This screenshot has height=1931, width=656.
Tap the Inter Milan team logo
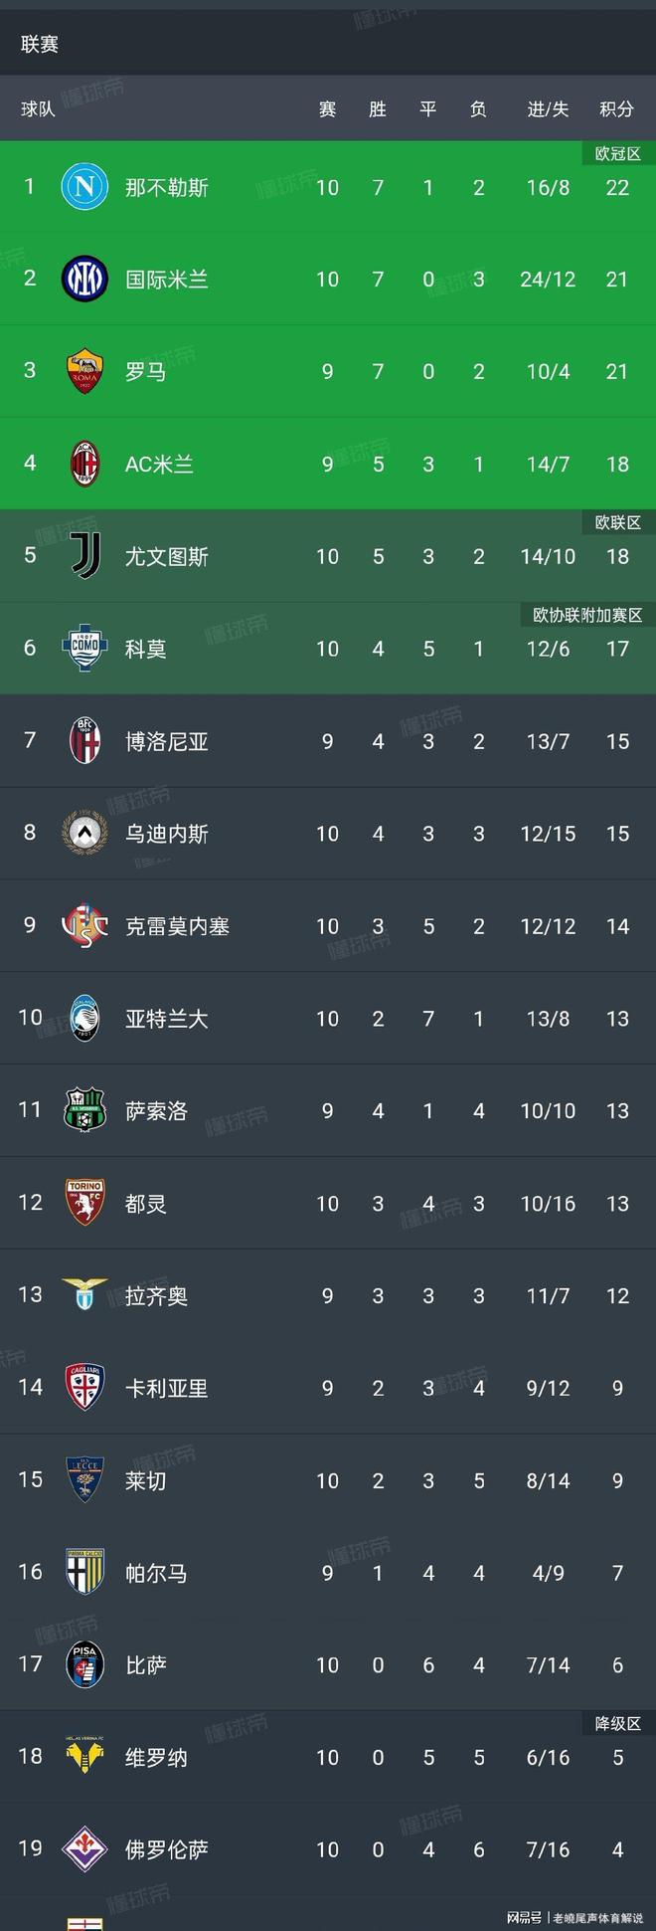pyautogui.click(x=84, y=280)
